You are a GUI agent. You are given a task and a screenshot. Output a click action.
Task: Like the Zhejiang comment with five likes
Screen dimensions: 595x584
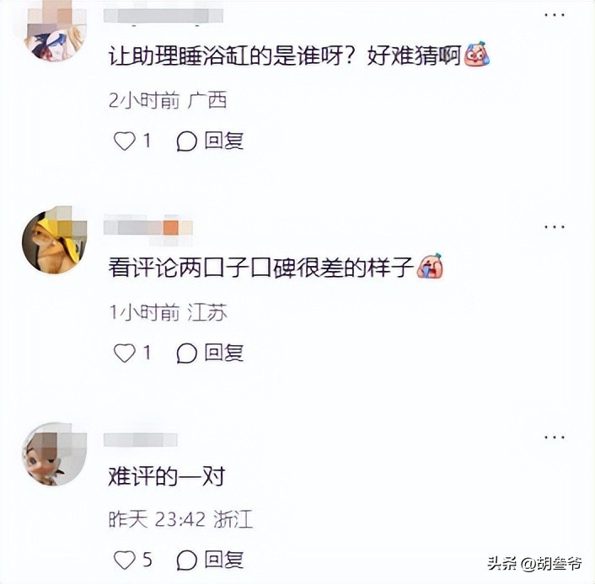[125, 560]
